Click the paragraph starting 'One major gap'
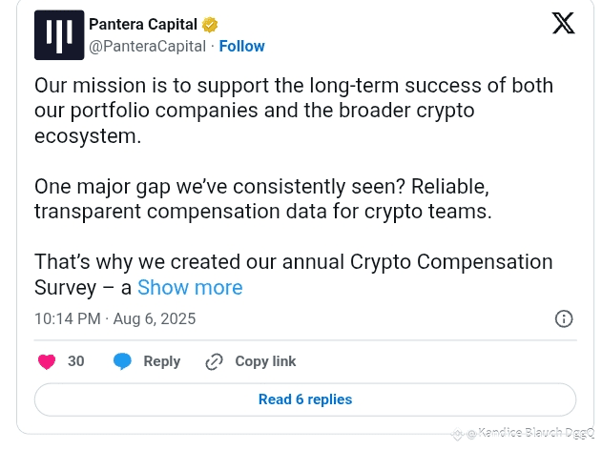602x450 pixels. click(263, 199)
